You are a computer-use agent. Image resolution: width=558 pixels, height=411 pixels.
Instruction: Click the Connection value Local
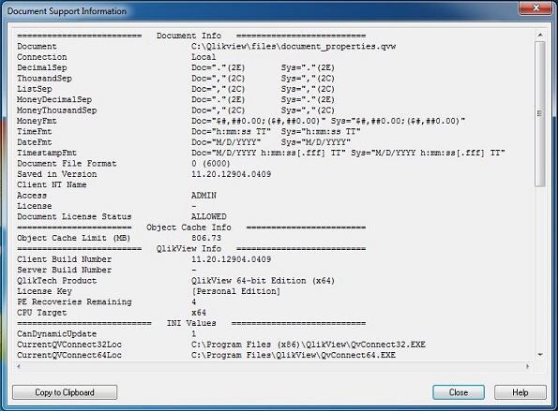point(204,57)
